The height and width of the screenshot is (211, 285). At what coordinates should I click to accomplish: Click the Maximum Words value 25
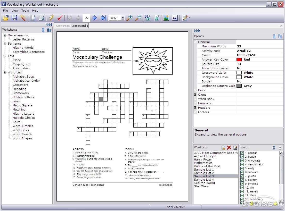(239, 46)
